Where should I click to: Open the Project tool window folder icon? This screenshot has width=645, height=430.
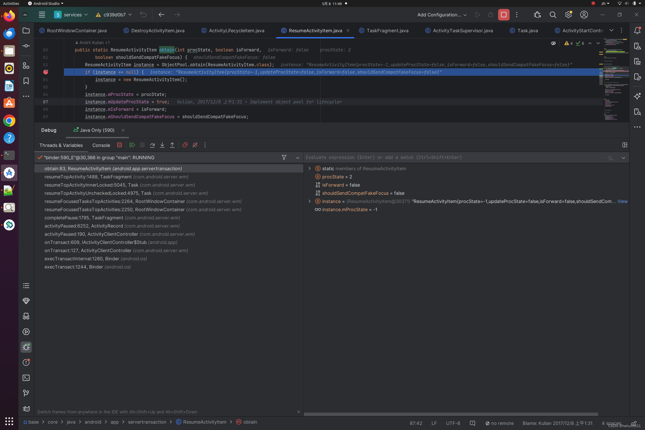[x=26, y=30]
